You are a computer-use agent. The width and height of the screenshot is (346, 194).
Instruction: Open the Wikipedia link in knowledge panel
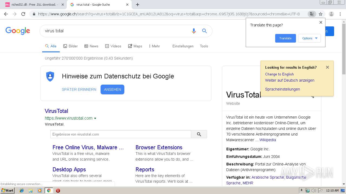pos(268,140)
